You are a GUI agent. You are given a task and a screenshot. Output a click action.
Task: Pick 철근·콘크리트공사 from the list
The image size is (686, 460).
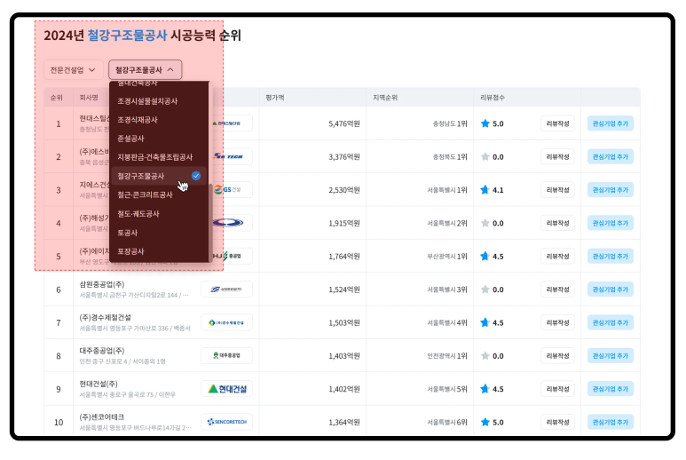pos(158,195)
